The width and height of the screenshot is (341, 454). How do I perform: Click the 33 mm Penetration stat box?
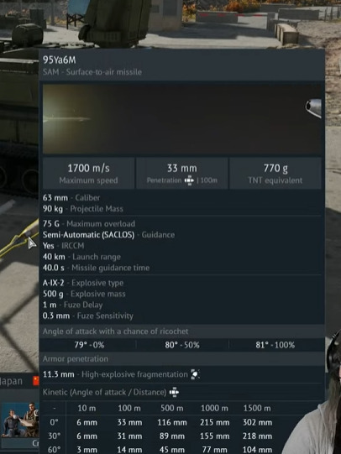[182, 173]
